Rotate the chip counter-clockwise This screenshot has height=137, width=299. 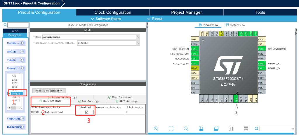point(216,129)
